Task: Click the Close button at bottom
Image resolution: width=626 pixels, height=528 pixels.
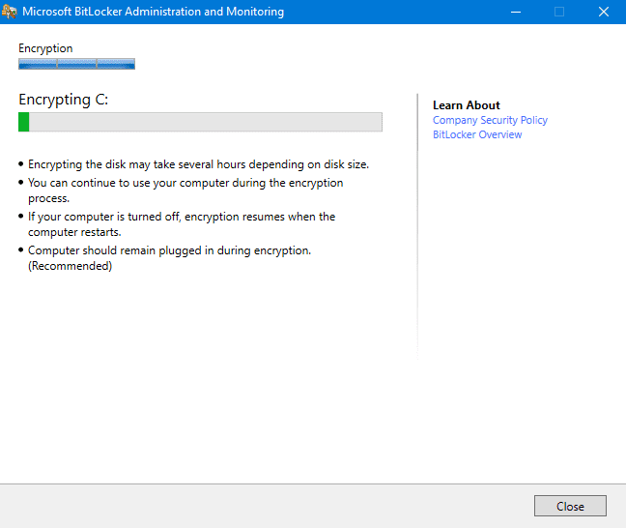Action: [570, 506]
